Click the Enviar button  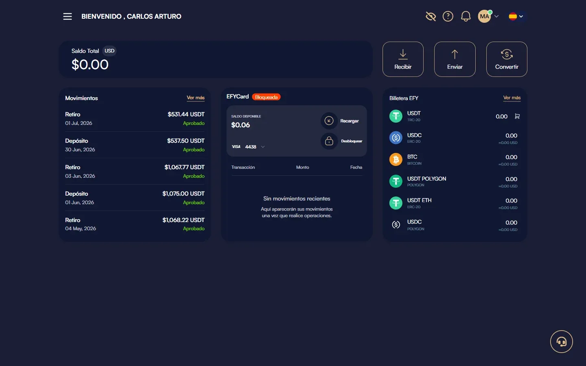(x=455, y=59)
